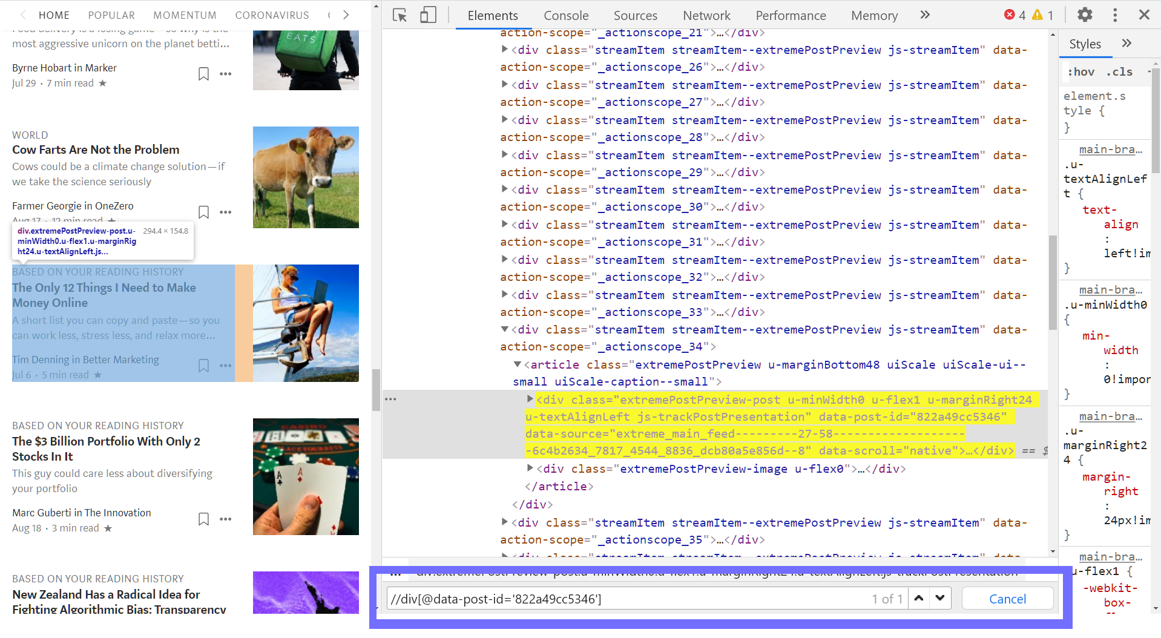
Task: Switch to the Console tab
Action: (566, 16)
